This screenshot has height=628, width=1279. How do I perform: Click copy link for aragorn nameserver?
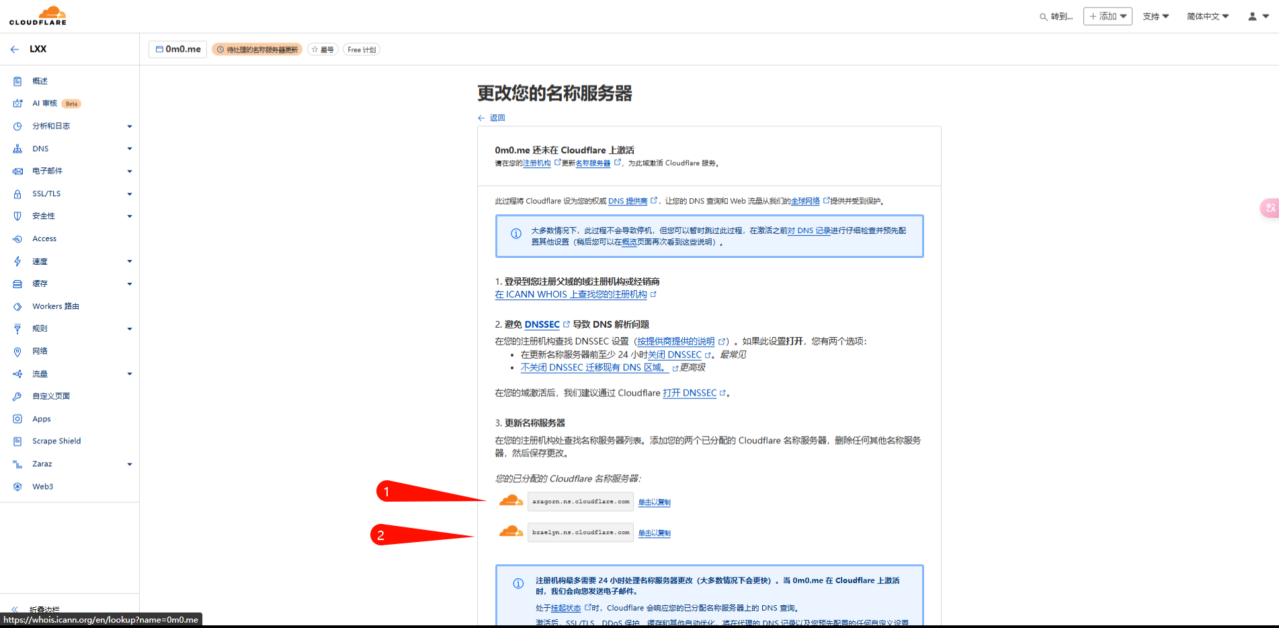[x=654, y=502]
